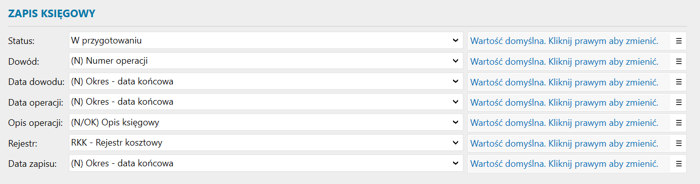Open hamburger menu in Opis operacji row
The width and height of the screenshot is (700, 184).
(x=678, y=122)
